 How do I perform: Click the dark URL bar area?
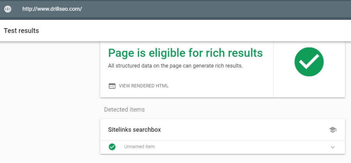(x=202, y=9)
